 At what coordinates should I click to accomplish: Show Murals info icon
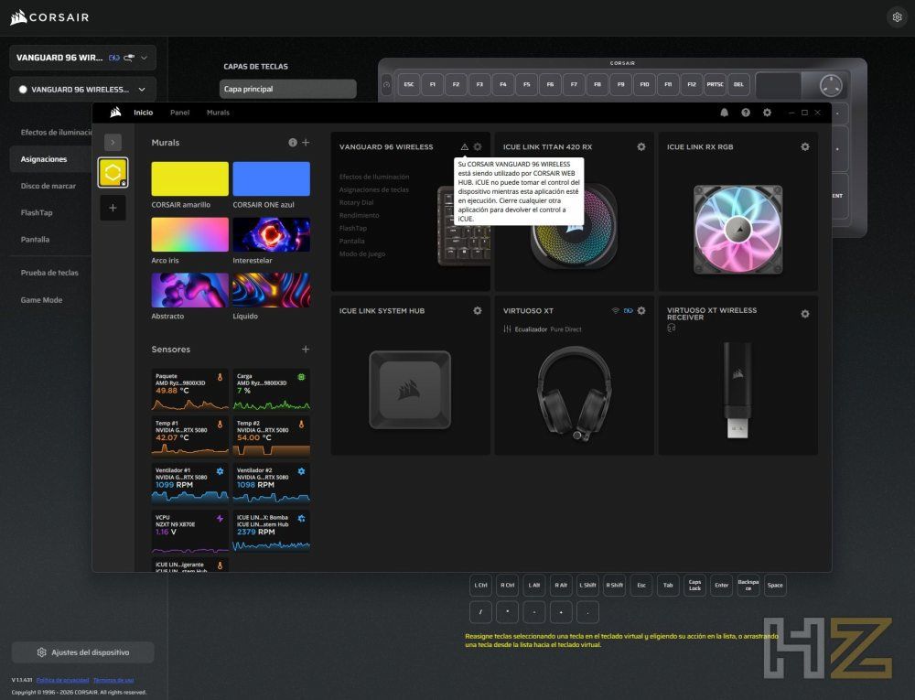[x=293, y=143]
